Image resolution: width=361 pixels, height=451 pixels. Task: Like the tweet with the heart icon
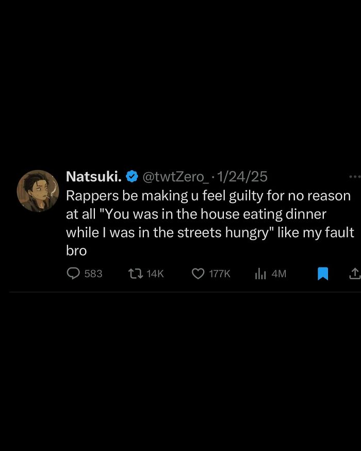point(198,274)
